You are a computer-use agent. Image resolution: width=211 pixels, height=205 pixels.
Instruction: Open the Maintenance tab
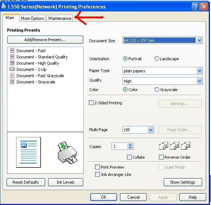coord(60,18)
